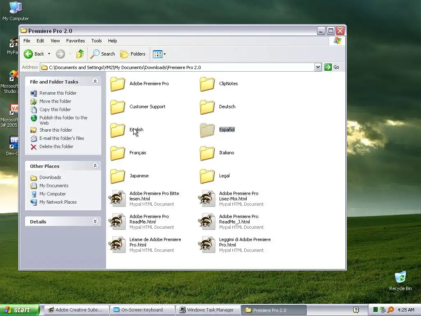Open the Tools menu
The height and width of the screenshot is (316, 421).
tap(96, 41)
